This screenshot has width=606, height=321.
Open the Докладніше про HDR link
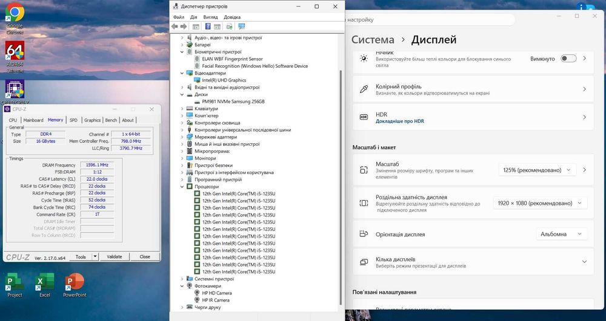tap(399, 121)
